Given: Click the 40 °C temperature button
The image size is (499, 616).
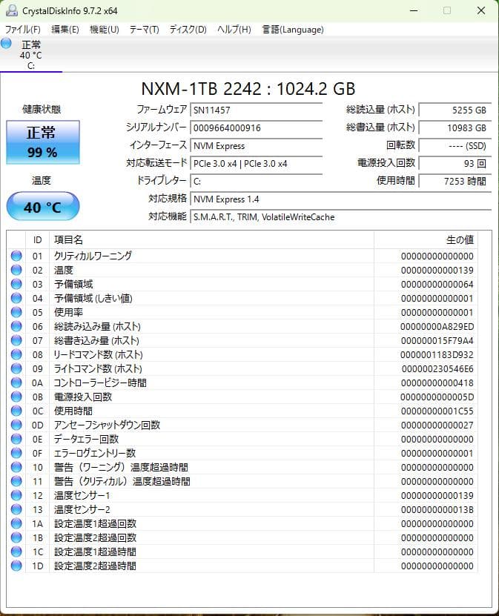Looking at the screenshot, I should tap(43, 207).
